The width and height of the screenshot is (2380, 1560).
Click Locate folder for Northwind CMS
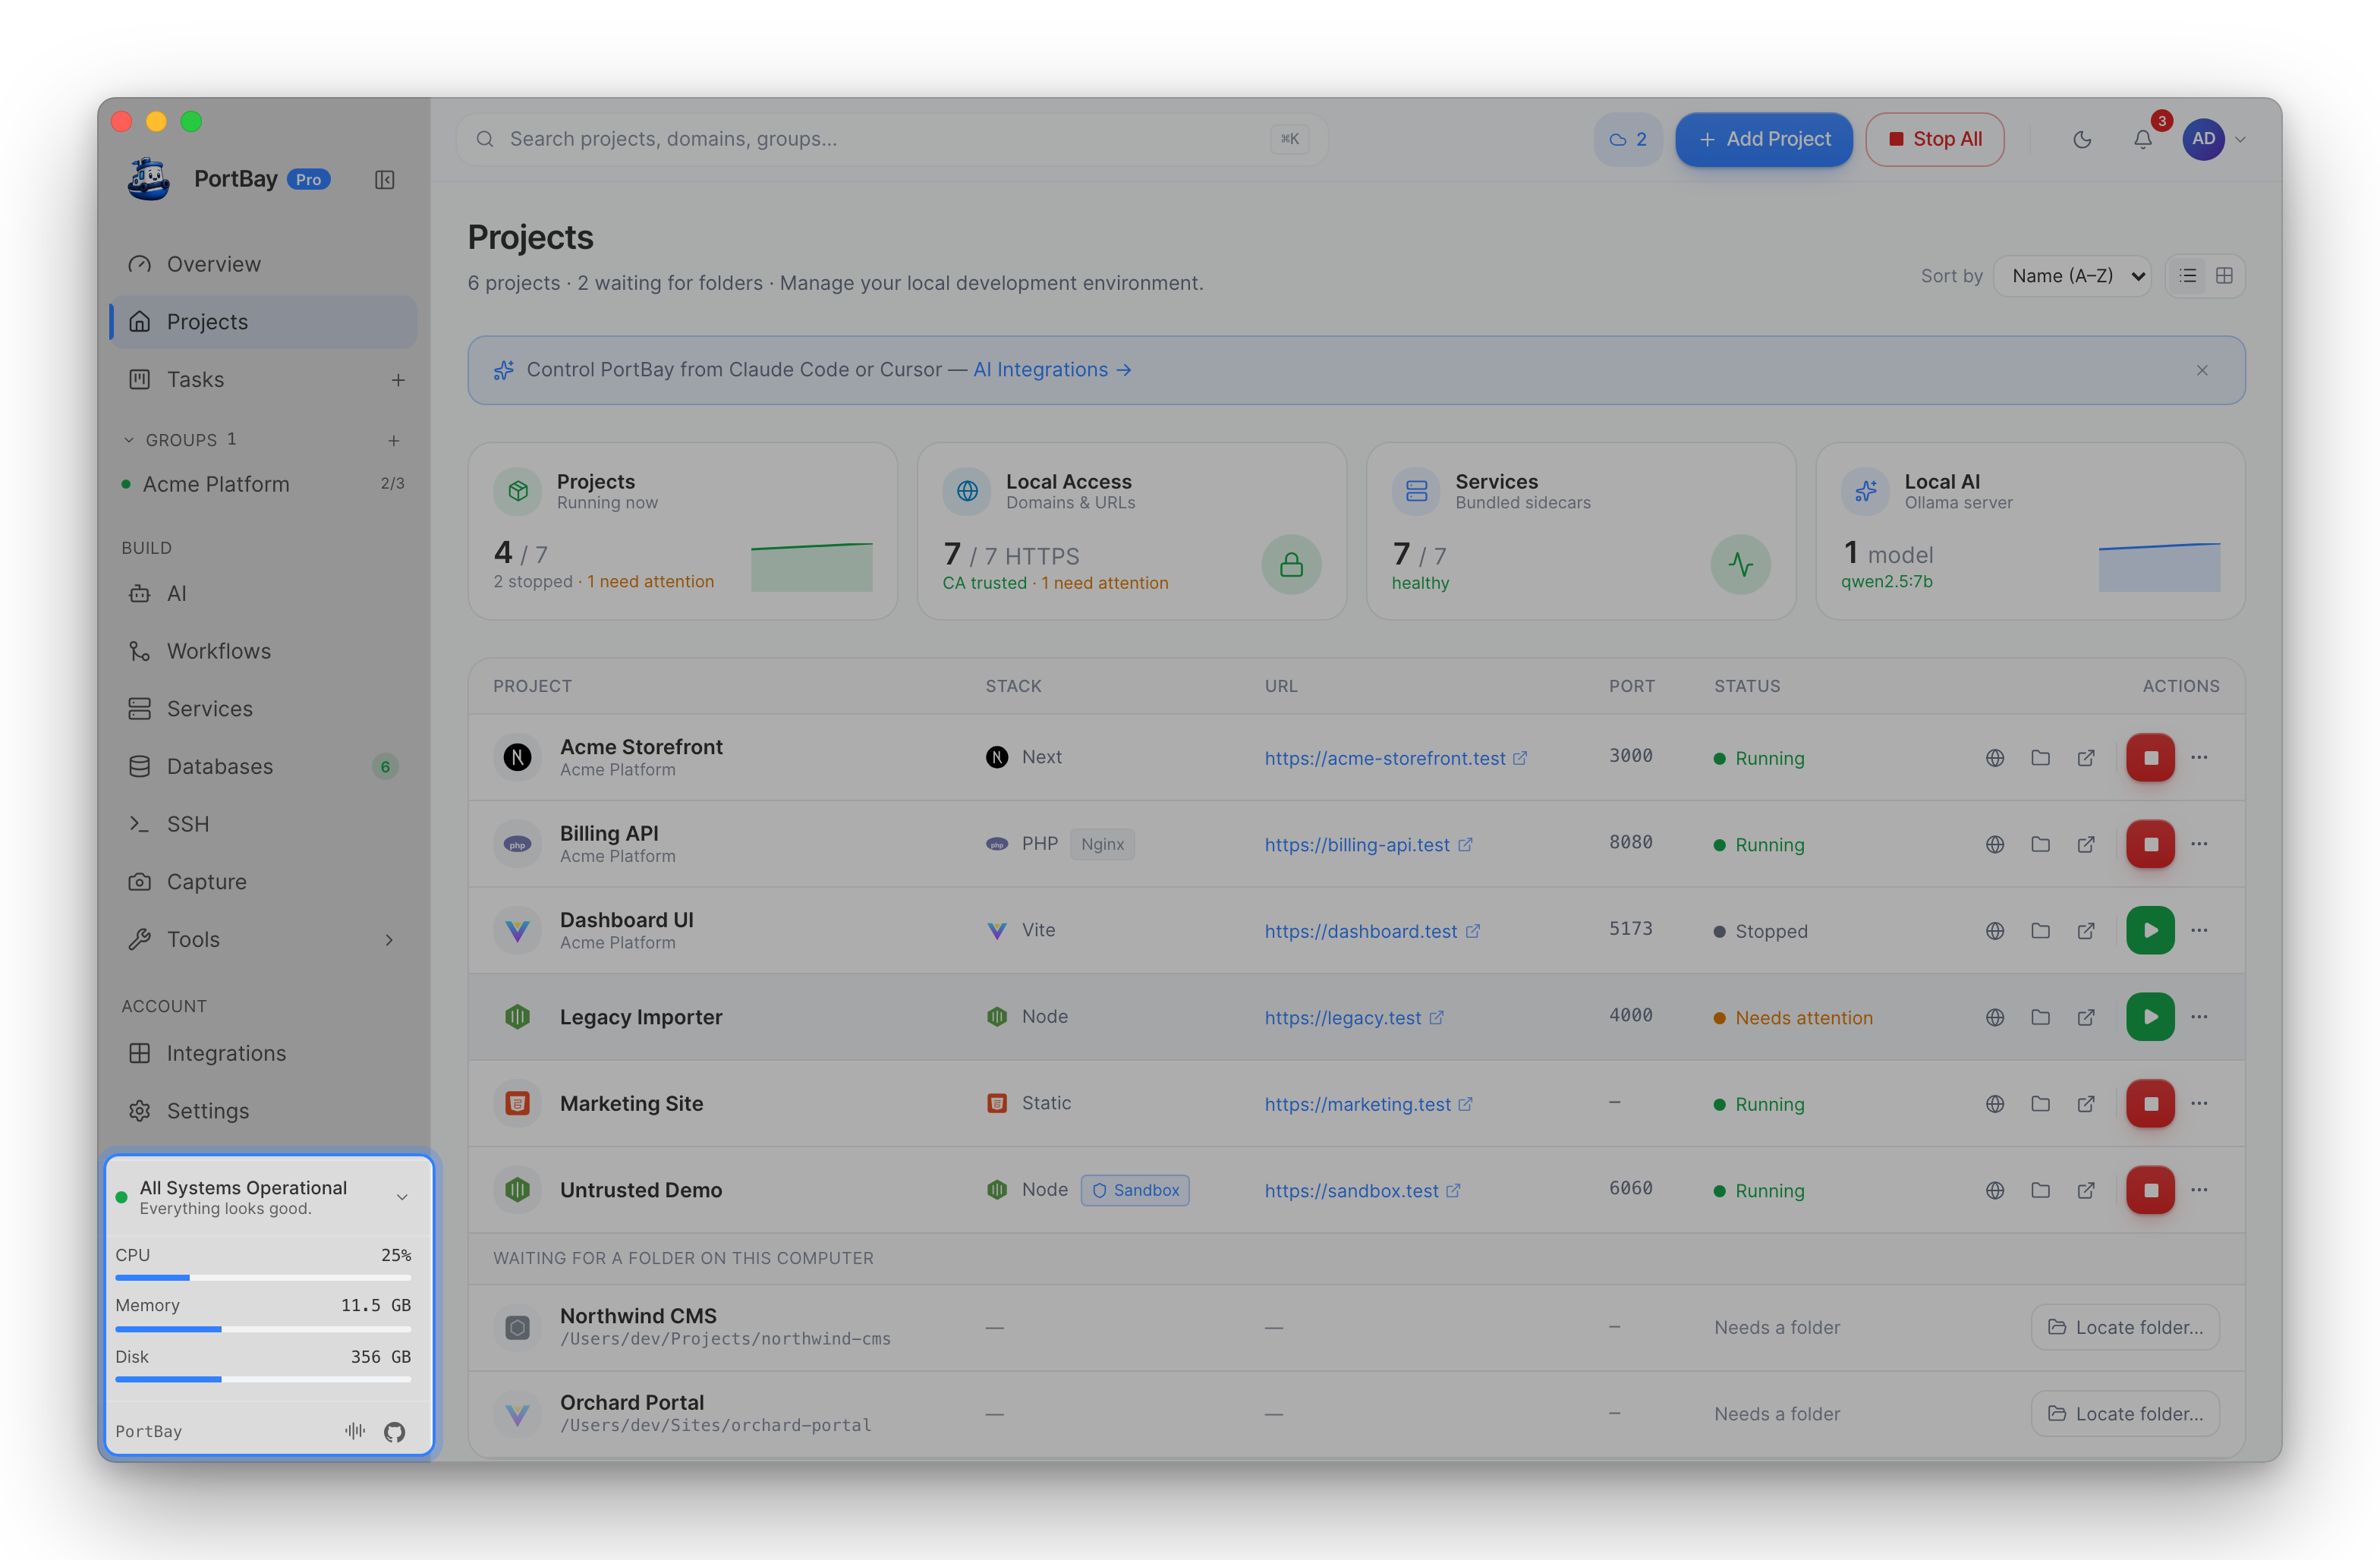pyautogui.click(x=2124, y=1327)
